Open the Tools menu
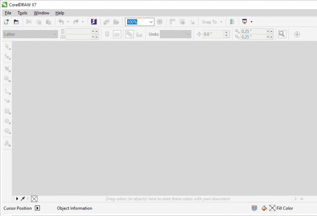This screenshot has height=216, width=317. pos(22,13)
